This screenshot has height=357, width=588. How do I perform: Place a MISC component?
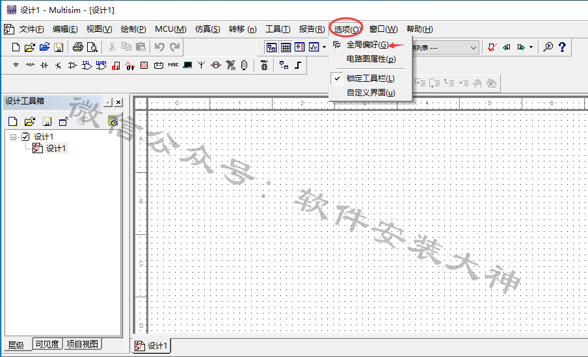coord(173,65)
